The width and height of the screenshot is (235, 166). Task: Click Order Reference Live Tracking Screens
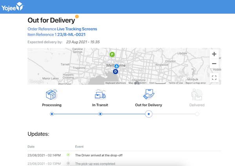(62, 29)
